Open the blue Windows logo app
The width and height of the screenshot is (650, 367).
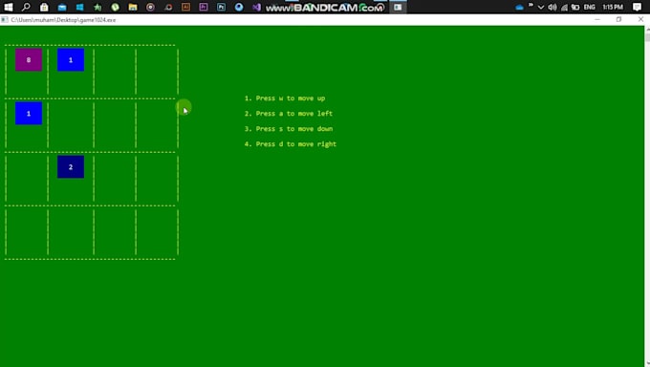[x=79, y=7]
